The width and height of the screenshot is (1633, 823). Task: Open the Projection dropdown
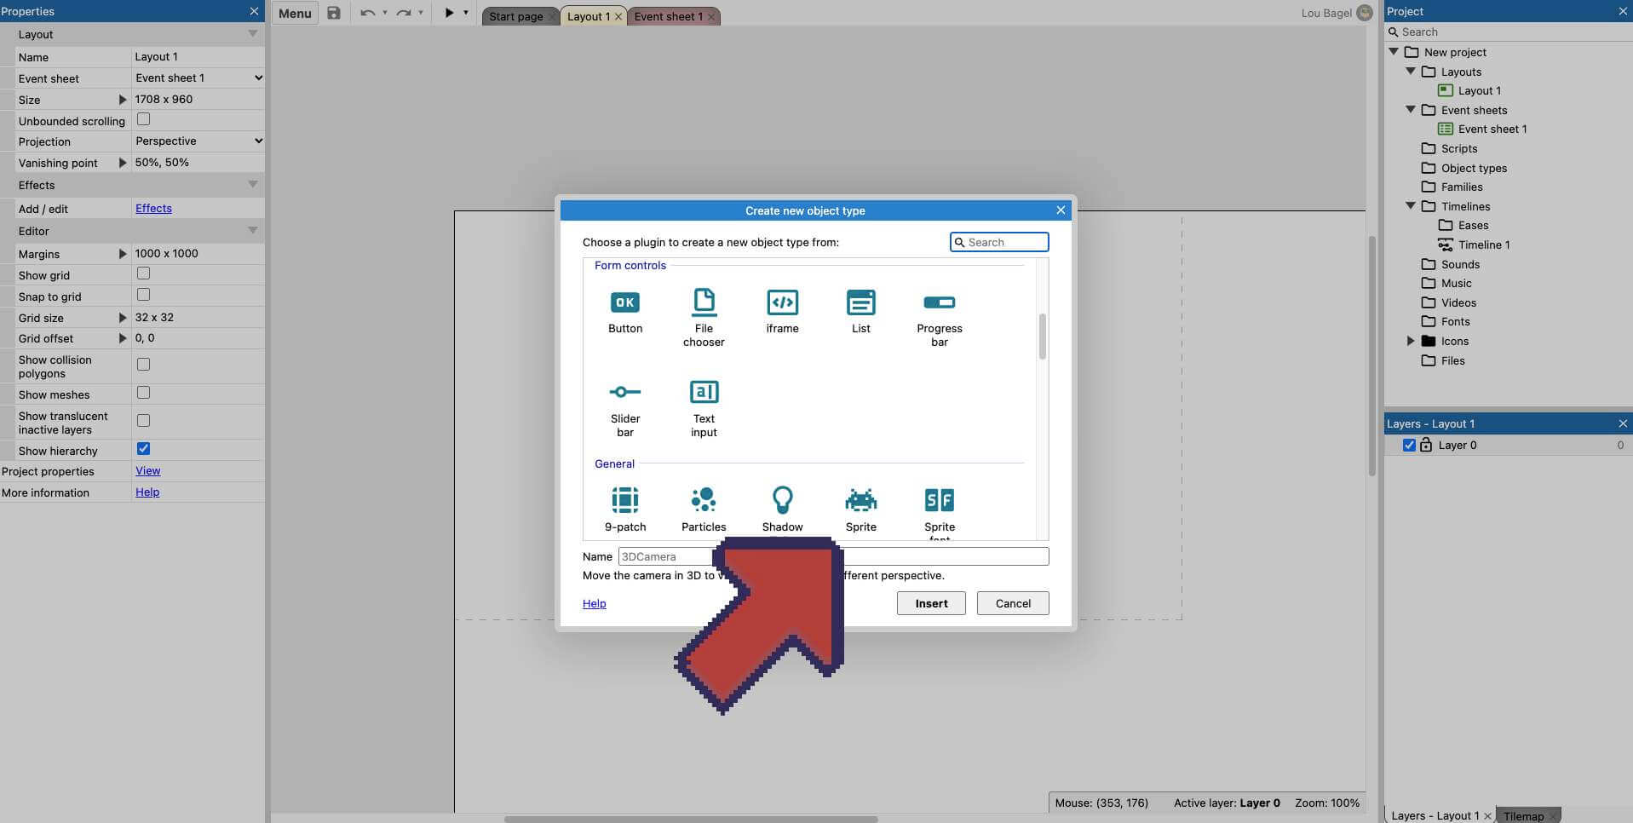198,141
